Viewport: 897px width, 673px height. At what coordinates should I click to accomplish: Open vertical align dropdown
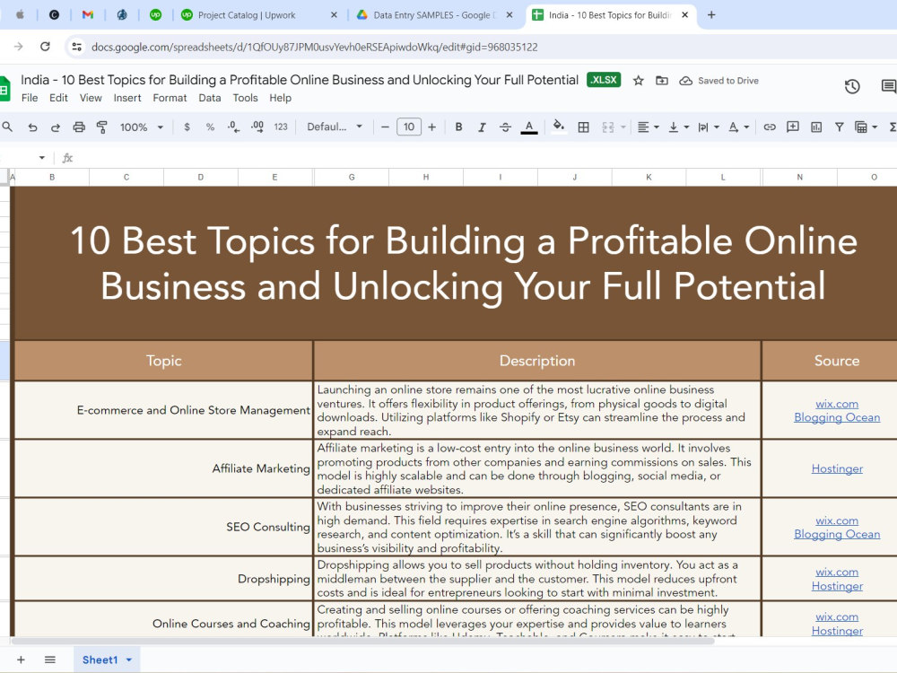(x=678, y=127)
